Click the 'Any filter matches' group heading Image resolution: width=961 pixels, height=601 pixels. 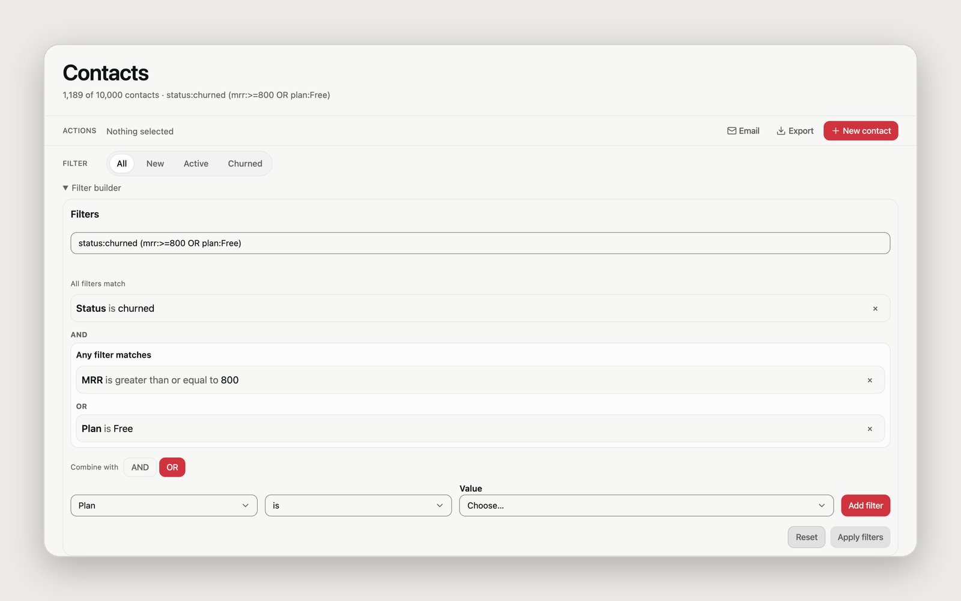pyautogui.click(x=114, y=355)
